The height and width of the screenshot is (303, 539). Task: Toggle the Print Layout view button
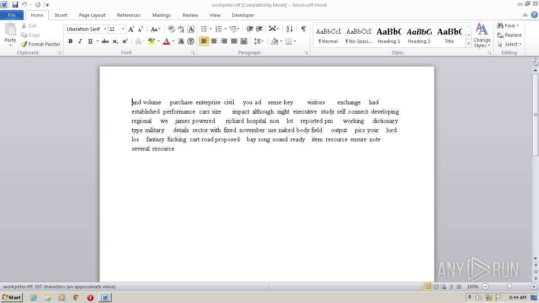pyautogui.click(x=428, y=287)
